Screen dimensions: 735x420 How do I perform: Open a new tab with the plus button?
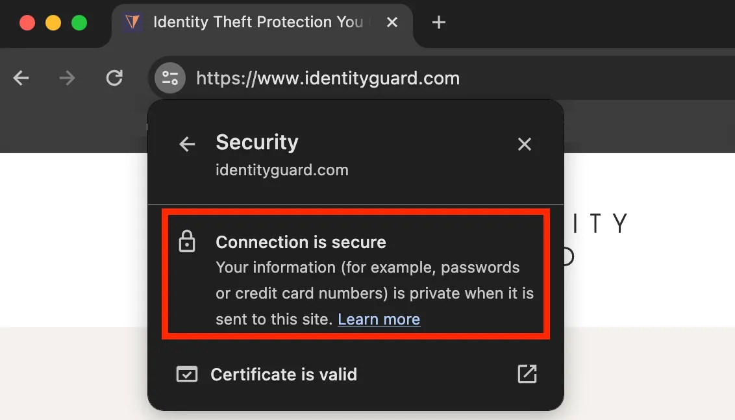click(438, 22)
